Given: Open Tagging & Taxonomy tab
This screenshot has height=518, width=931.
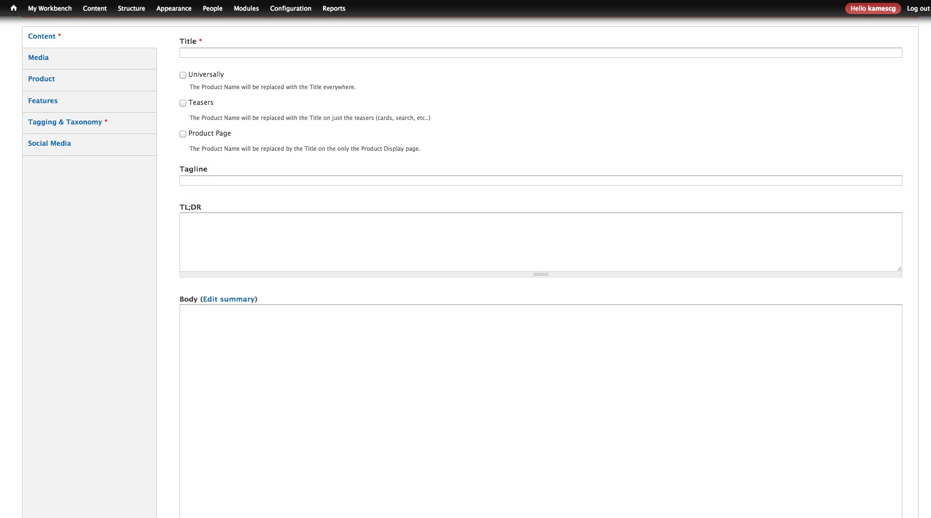Looking at the screenshot, I should coord(90,123).
